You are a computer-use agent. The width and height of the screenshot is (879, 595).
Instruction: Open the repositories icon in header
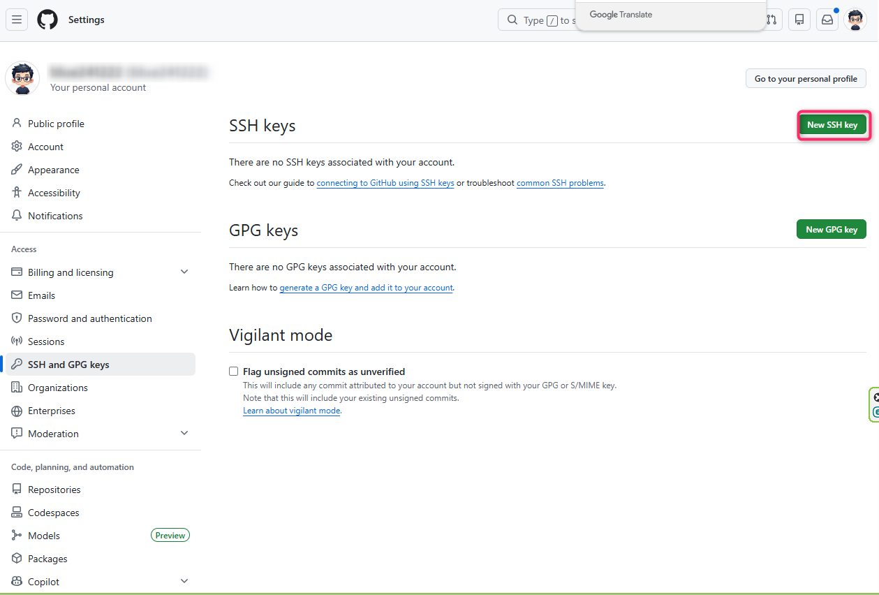pyautogui.click(x=799, y=20)
